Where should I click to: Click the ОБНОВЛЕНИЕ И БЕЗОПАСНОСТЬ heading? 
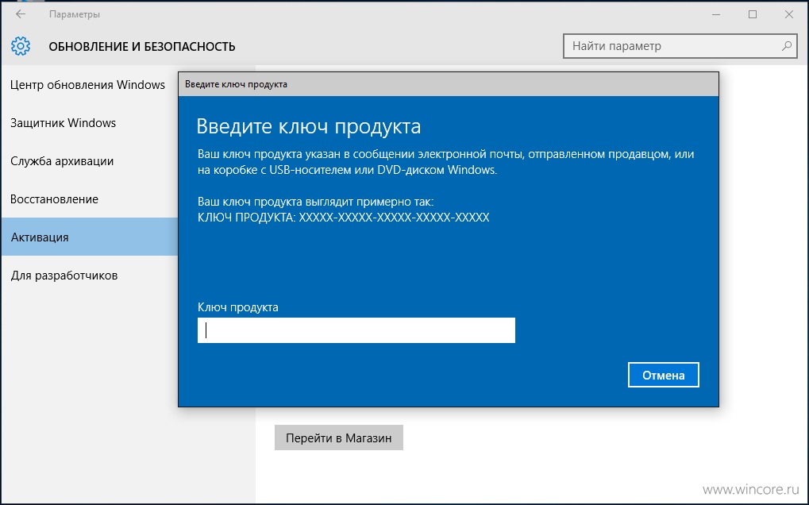pyautogui.click(x=142, y=46)
